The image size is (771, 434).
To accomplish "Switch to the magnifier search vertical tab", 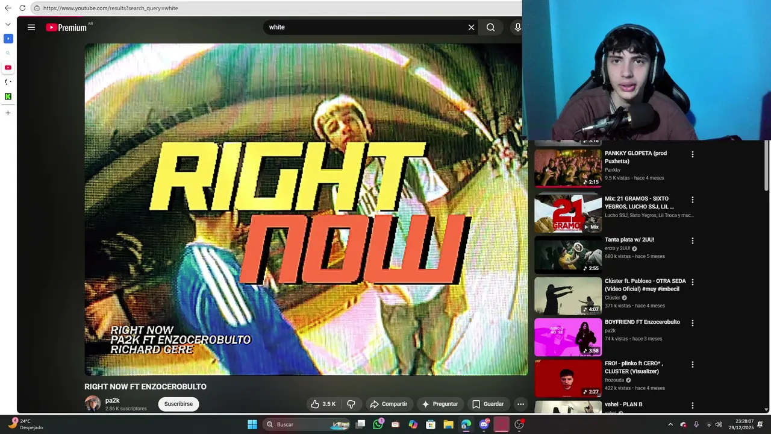I will click(8, 53).
